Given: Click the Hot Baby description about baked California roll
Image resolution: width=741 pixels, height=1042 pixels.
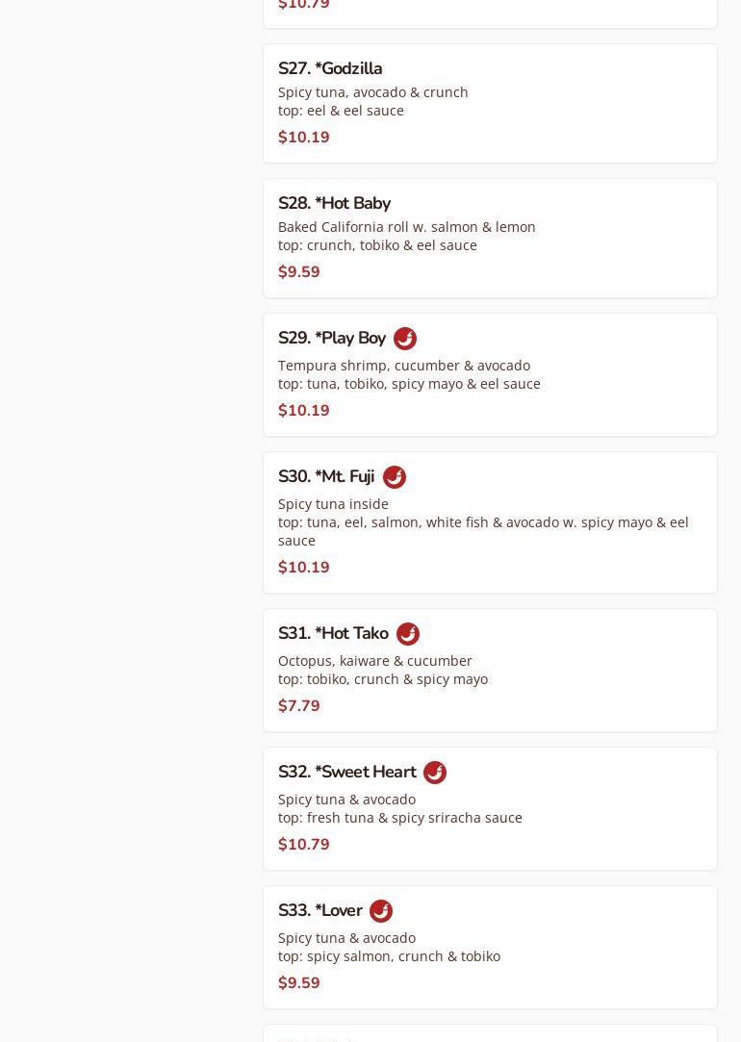Looking at the screenshot, I should tap(406, 227).
